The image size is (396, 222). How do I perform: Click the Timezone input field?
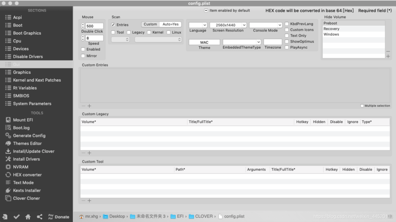[273, 42]
